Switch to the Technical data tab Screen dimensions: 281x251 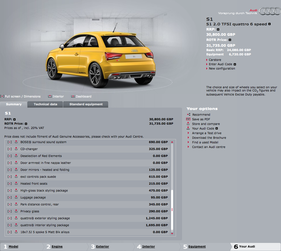45,104
